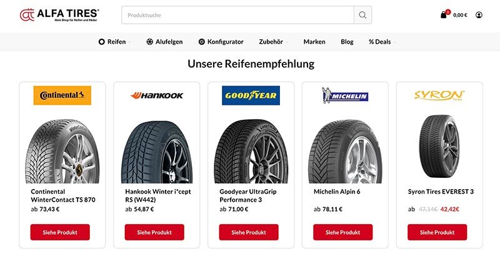Click the Goodyear brand logo
Viewport: 500px width, 259px height.
coord(251,95)
